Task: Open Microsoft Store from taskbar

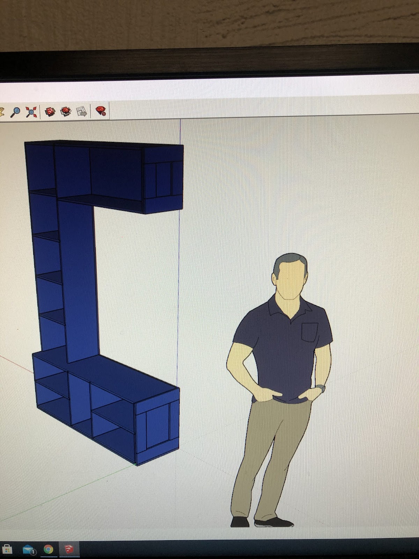Action: coord(7,550)
